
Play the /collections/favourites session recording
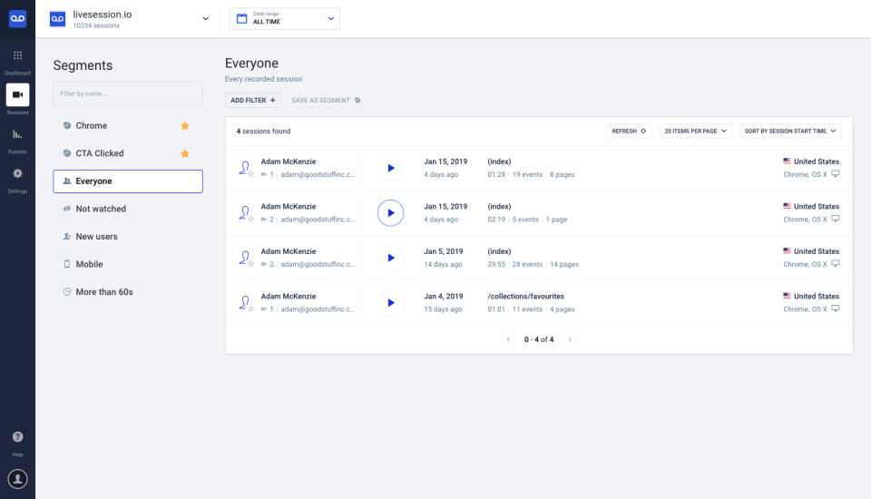[390, 303]
